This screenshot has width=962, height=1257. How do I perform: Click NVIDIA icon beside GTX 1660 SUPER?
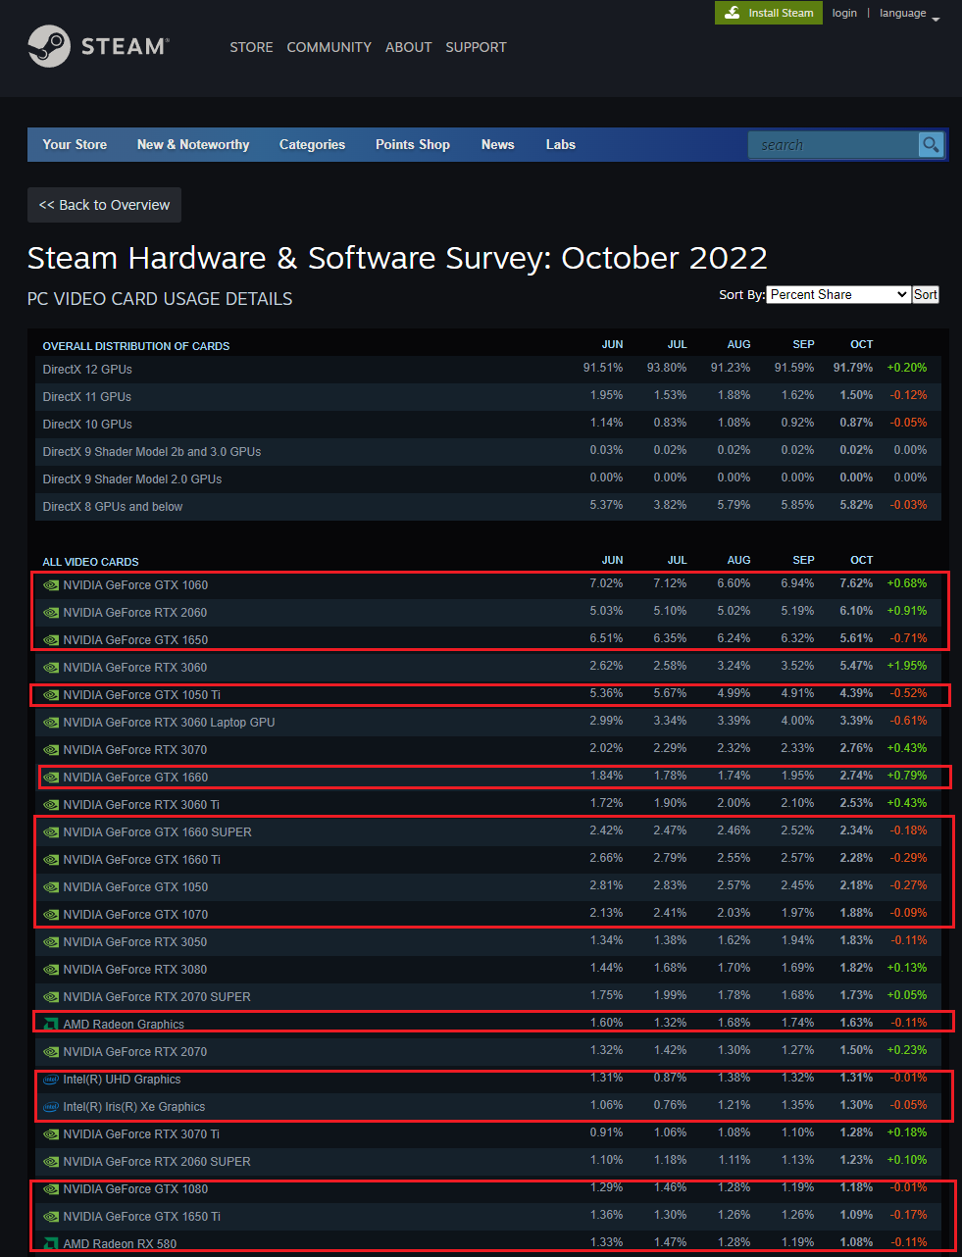tap(51, 832)
